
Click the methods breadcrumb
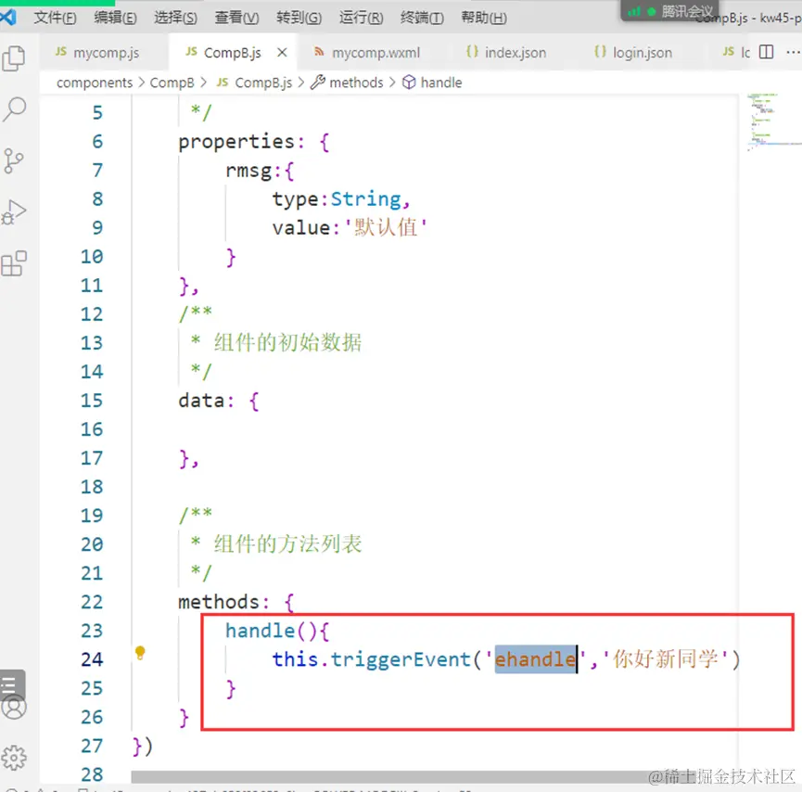point(348,83)
